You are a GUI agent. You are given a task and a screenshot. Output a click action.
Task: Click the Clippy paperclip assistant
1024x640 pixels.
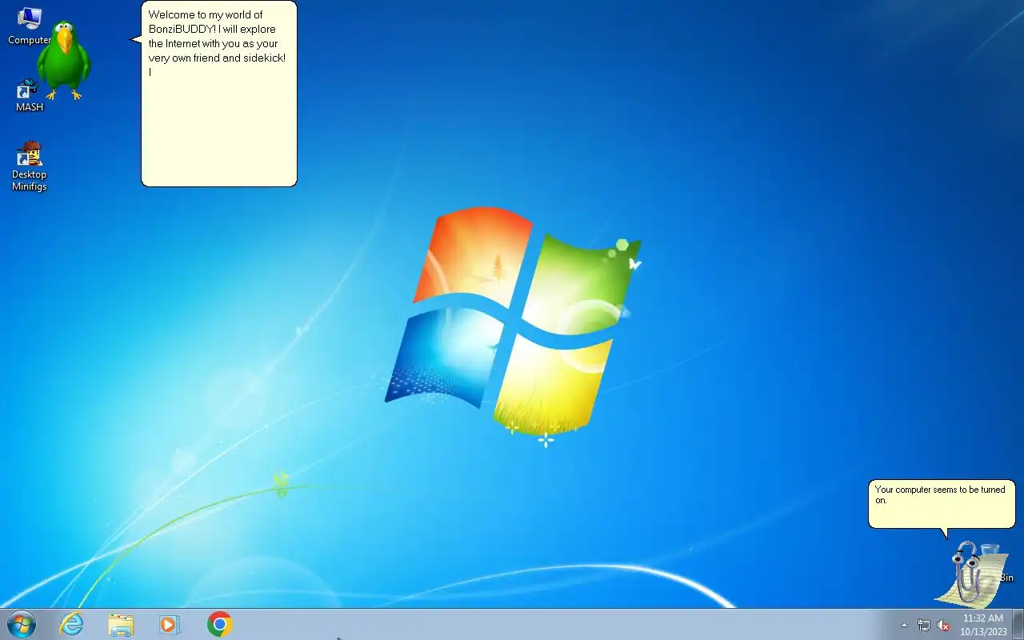(x=970, y=574)
